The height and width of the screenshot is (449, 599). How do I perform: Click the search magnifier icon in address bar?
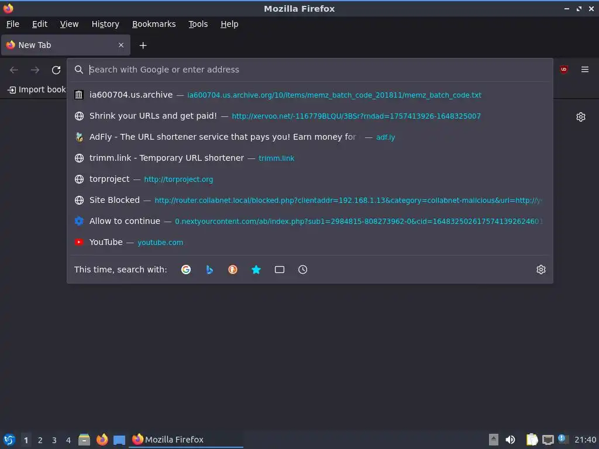click(x=79, y=70)
